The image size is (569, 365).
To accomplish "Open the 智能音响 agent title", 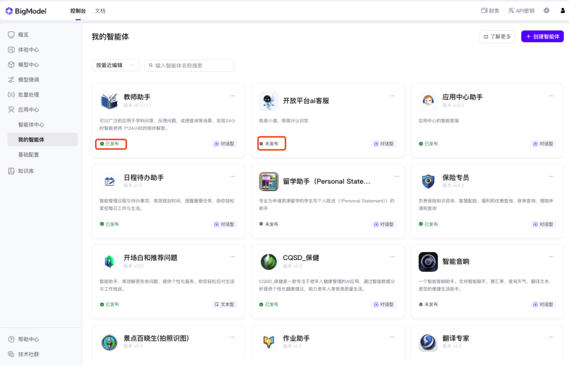I will 456,262.
